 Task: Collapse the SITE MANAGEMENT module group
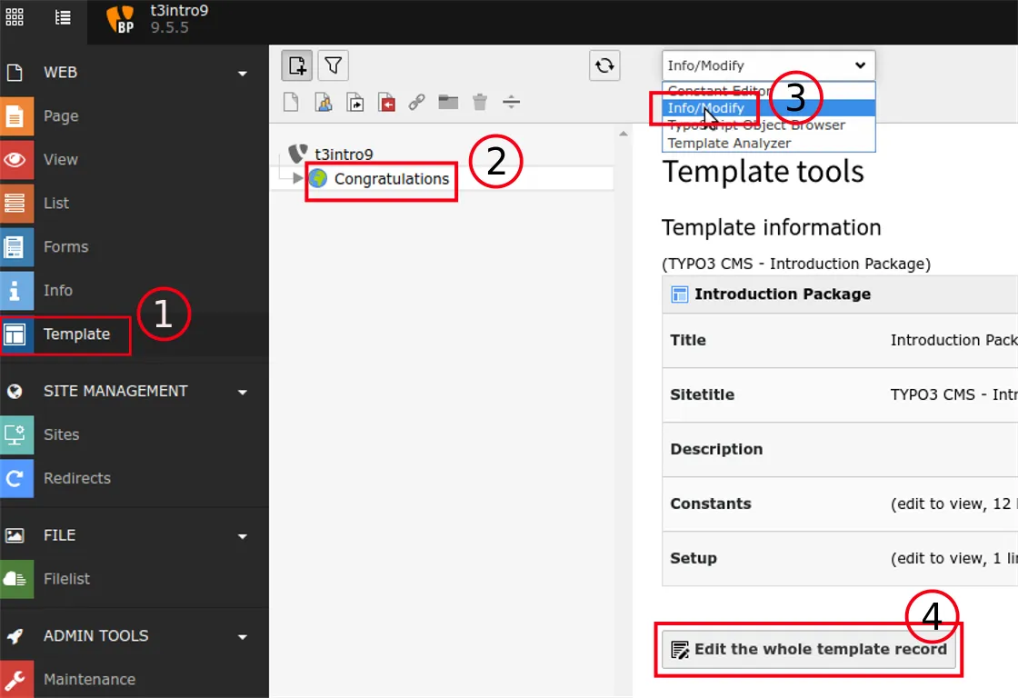tap(243, 393)
